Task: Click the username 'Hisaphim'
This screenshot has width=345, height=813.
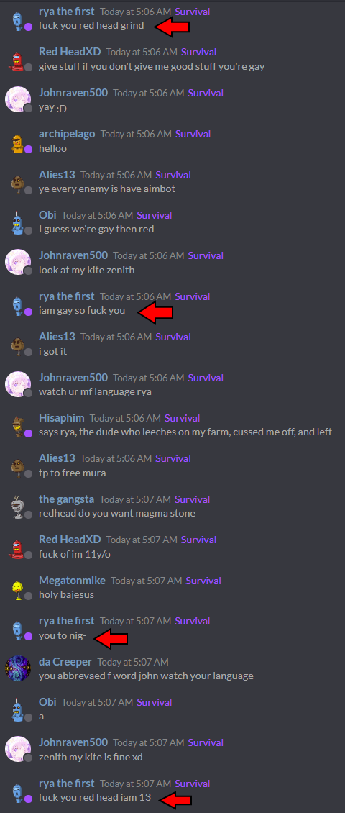Action: tap(62, 418)
